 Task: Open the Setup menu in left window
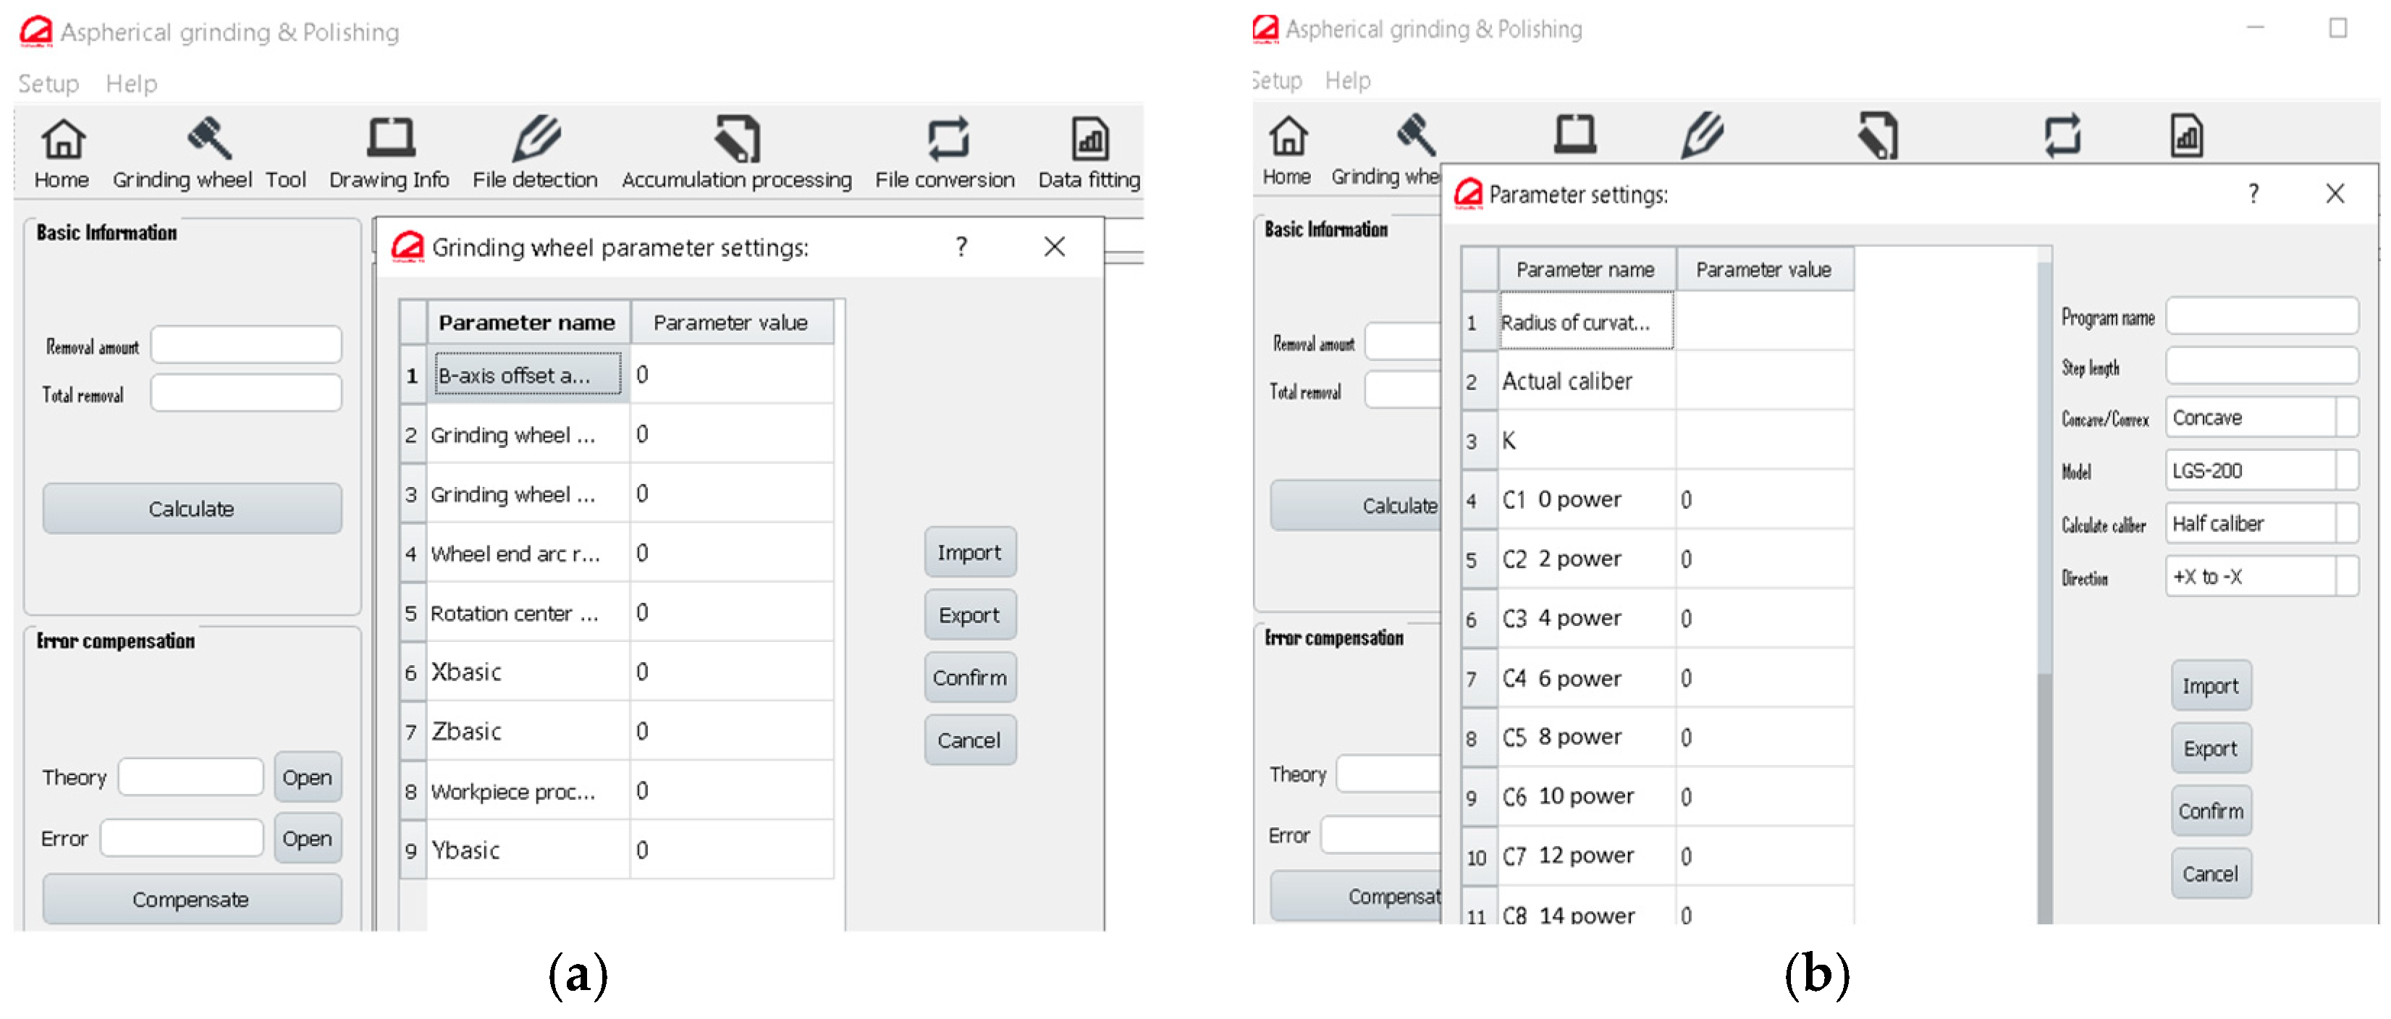pyautogui.click(x=49, y=83)
